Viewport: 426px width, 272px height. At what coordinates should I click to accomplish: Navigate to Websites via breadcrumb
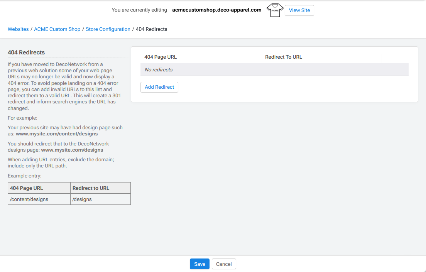tap(18, 29)
